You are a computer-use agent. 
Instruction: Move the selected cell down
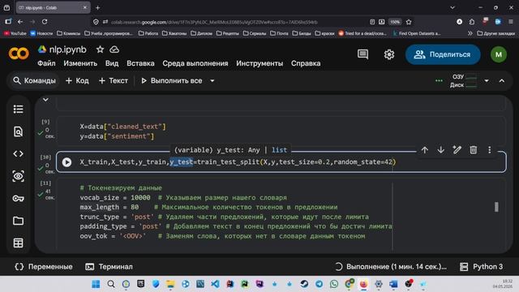click(440, 150)
